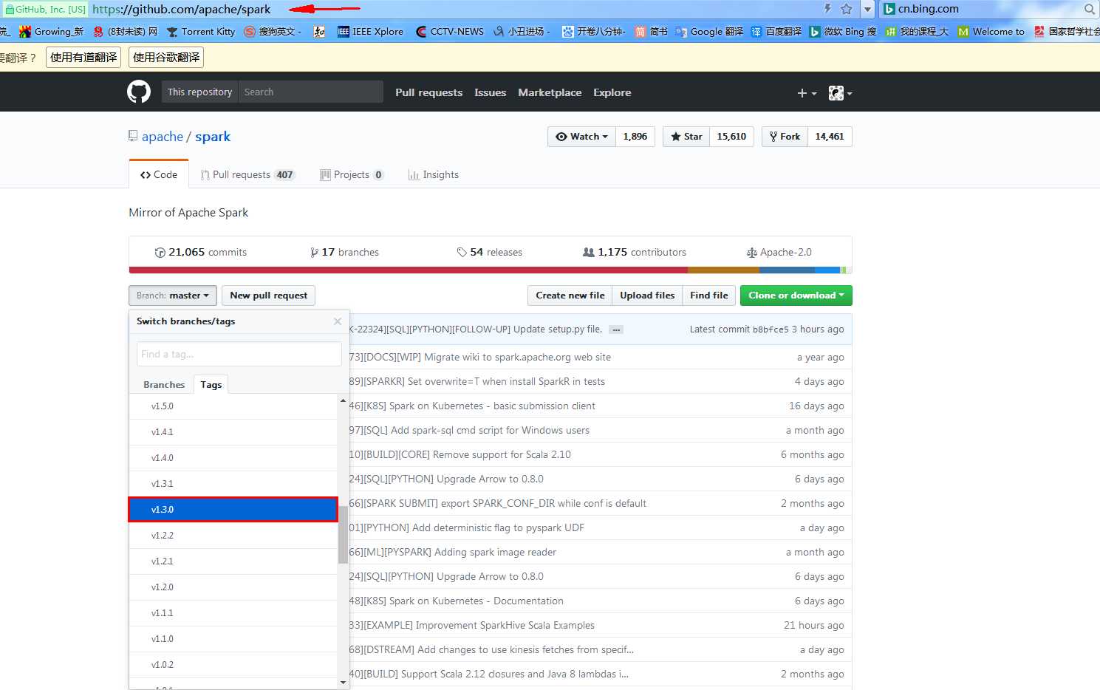
Task: Open Pull requests in top navigation
Action: coord(428,92)
